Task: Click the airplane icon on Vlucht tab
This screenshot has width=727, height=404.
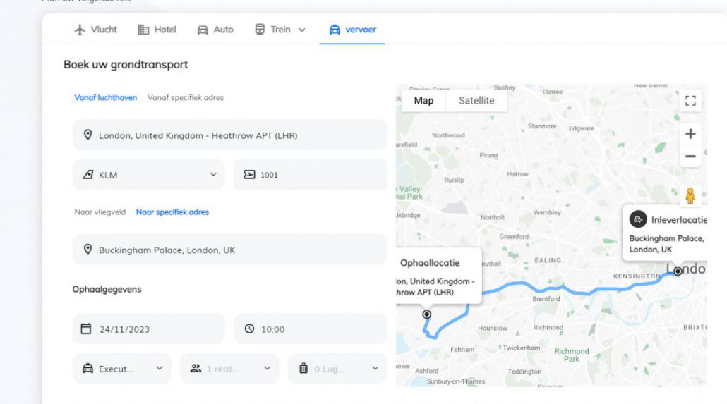Action: point(80,30)
